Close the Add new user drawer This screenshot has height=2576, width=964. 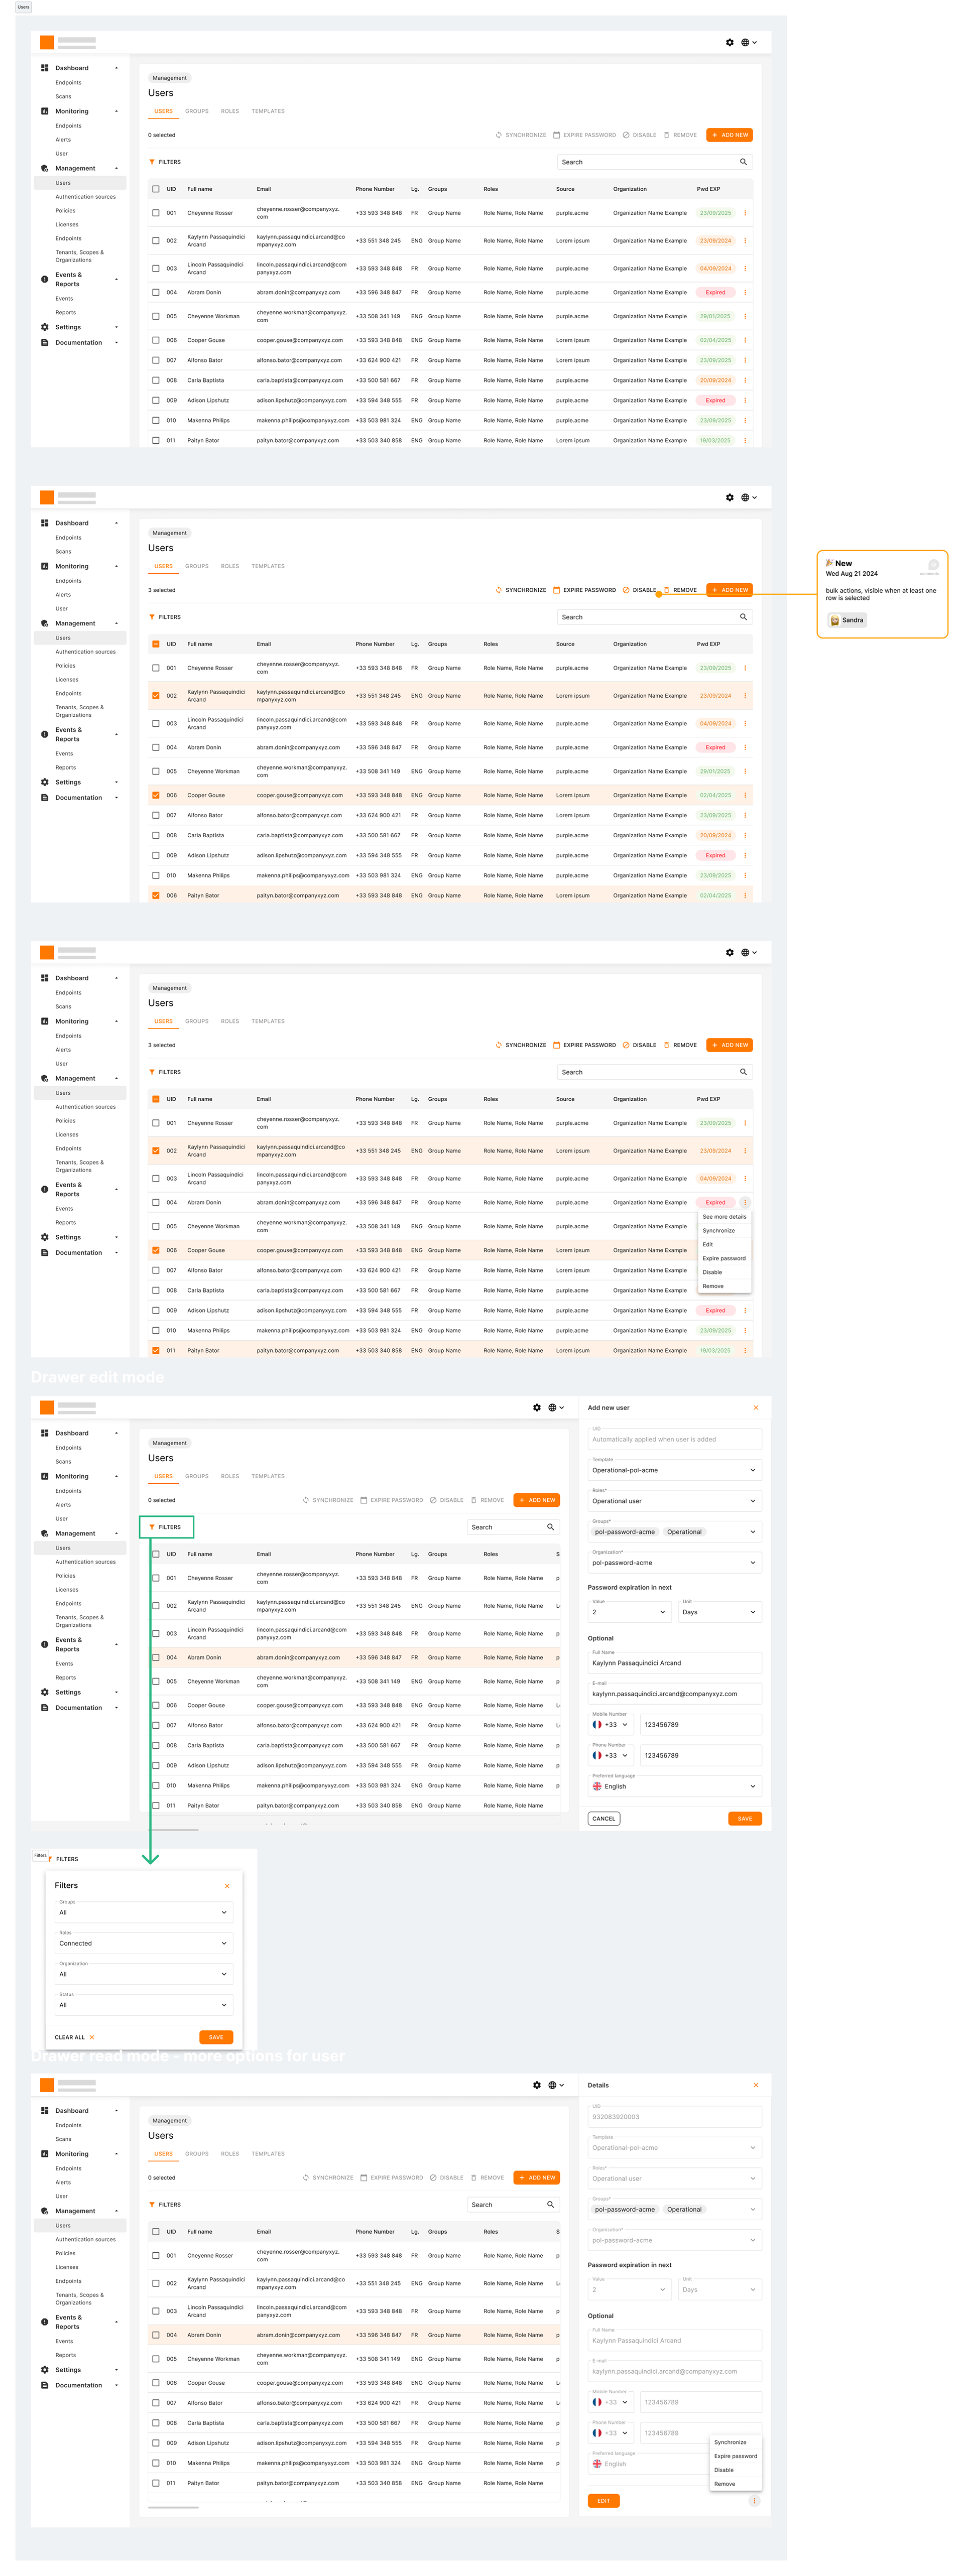pyautogui.click(x=755, y=1407)
